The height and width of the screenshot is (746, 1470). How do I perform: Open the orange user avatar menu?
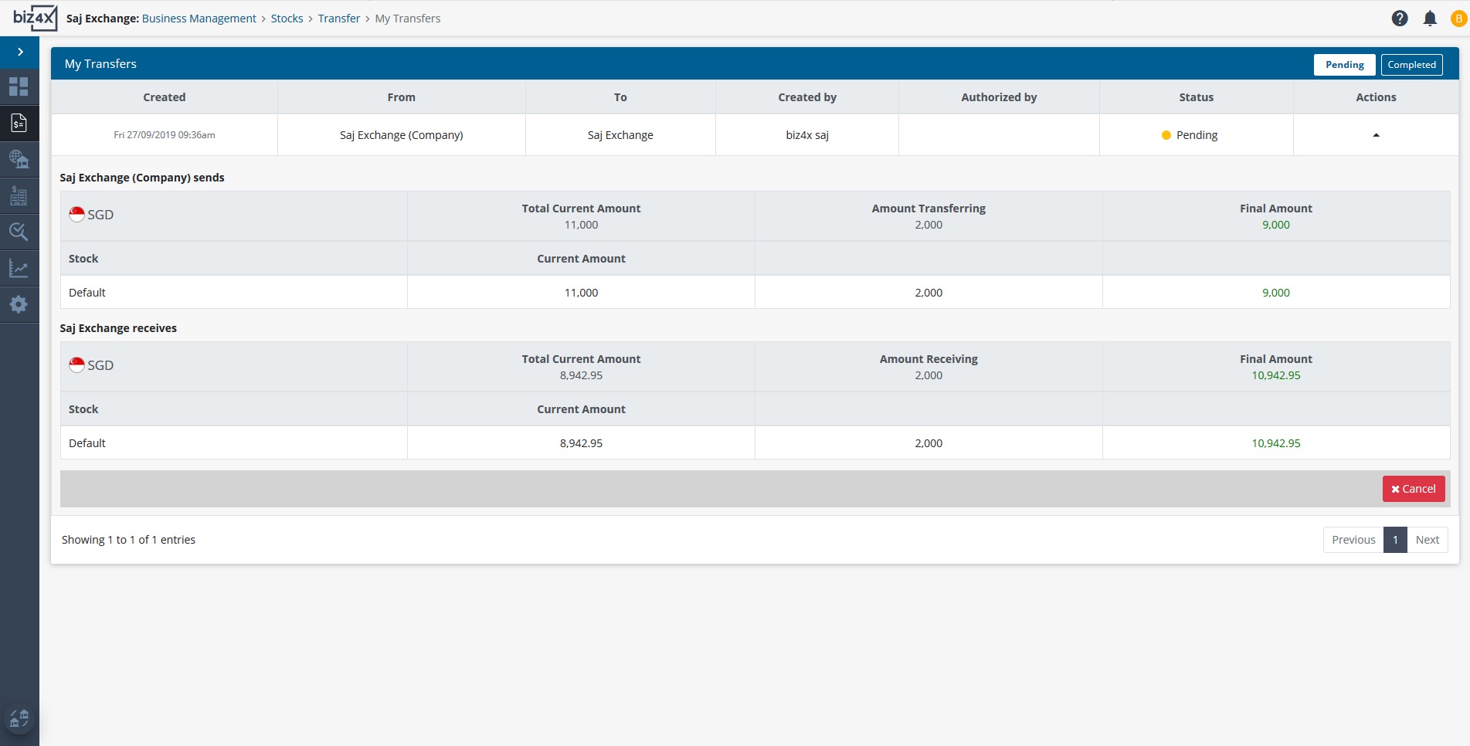tap(1459, 19)
